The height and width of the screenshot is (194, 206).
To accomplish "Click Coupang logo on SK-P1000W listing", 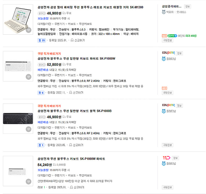I will (x=168, y=53).
